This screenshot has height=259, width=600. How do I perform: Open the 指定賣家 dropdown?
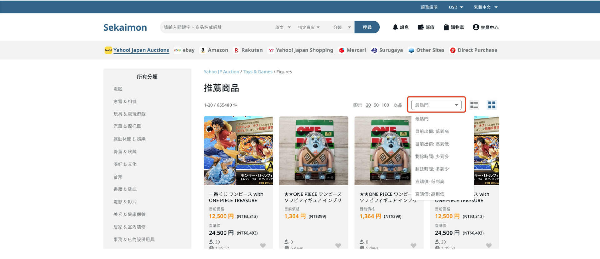coord(309,27)
